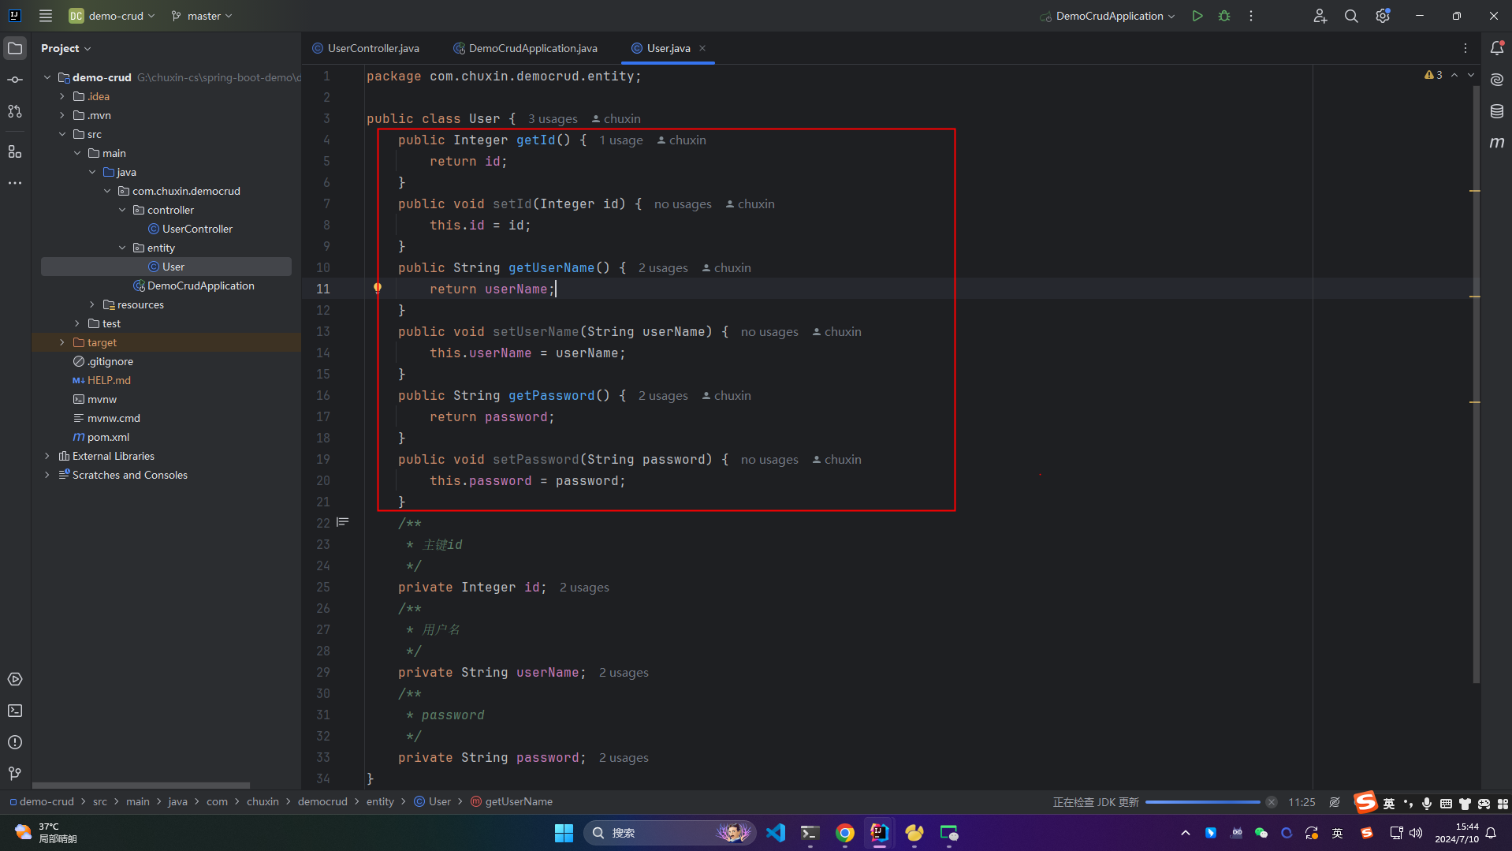Screen dimensions: 1512x851
Task: Open the terminal app from taskbar
Action: click(x=810, y=833)
